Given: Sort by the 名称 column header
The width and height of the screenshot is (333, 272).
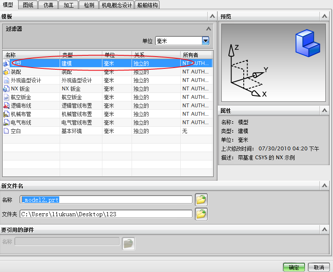Looking at the screenshot, I should pyautogui.click(x=31, y=55).
